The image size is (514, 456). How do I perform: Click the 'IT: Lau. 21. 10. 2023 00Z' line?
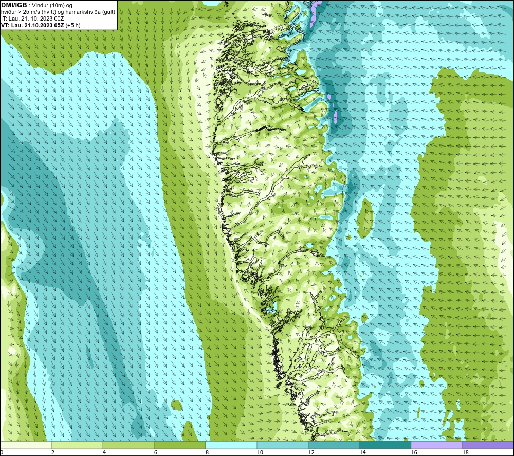coord(32,19)
